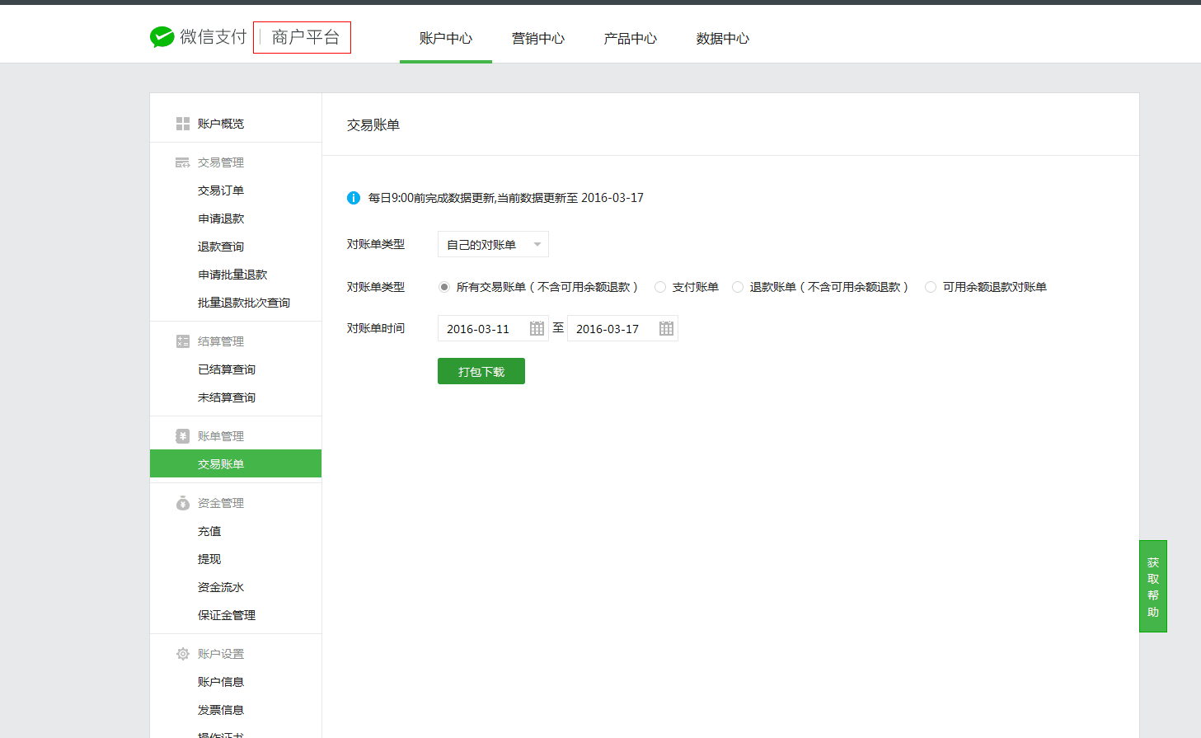Open the end date calendar picker
The width and height of the screenshot is (1201, 738).
666,327
